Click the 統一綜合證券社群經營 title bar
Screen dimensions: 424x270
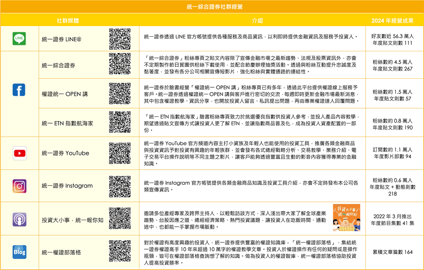[x=212, y=7]
